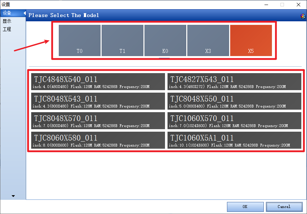
Task: Select the X3 series tile
Action: (208, 40)
